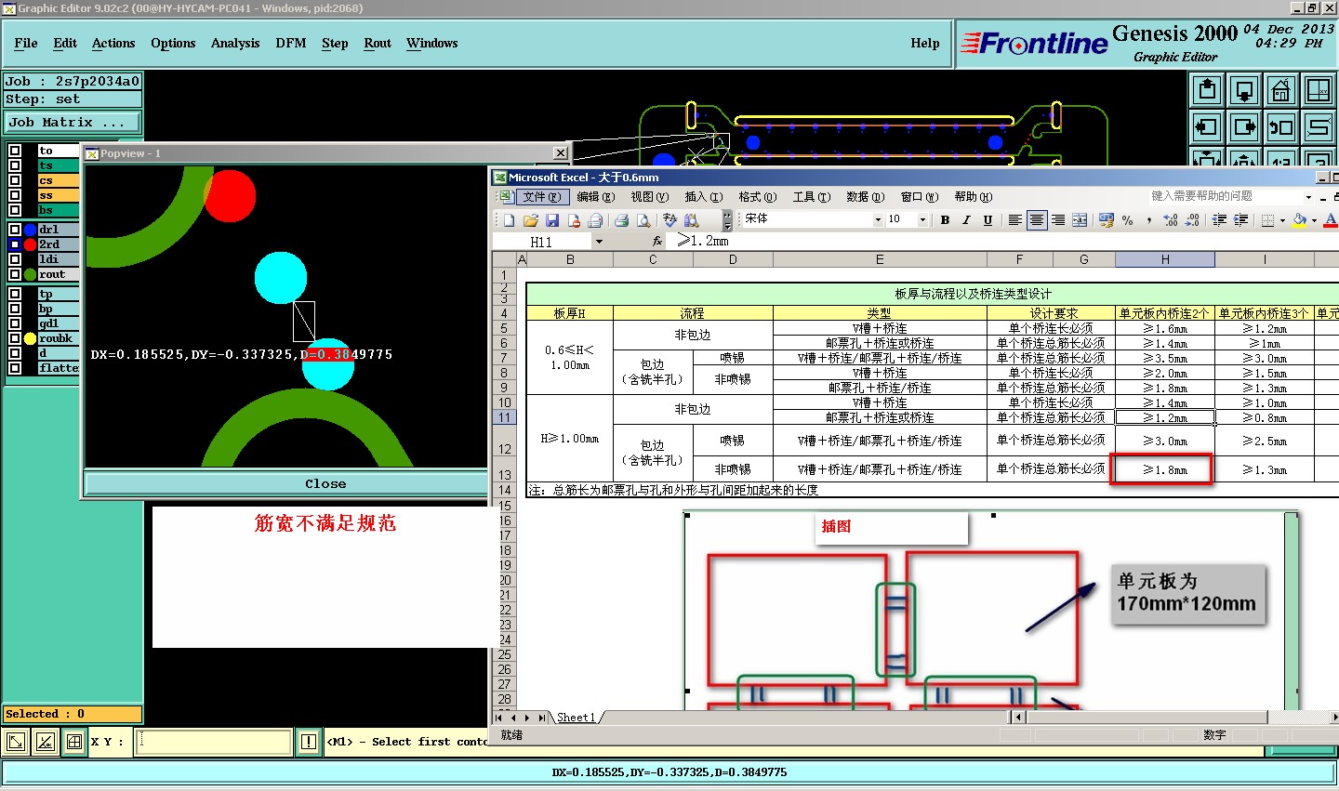1339x791 pixels.
Task: Open the font size dropdown in Excel
Action: tap(922, 220)
